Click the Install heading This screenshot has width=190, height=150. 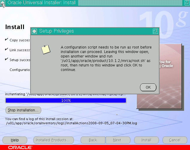coord(15,27)
